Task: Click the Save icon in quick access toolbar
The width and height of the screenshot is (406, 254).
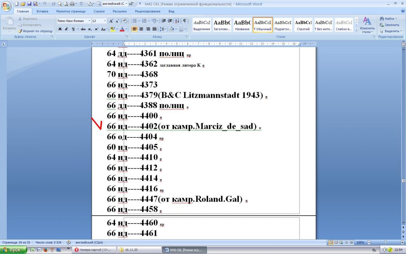Action: [29, 4]
